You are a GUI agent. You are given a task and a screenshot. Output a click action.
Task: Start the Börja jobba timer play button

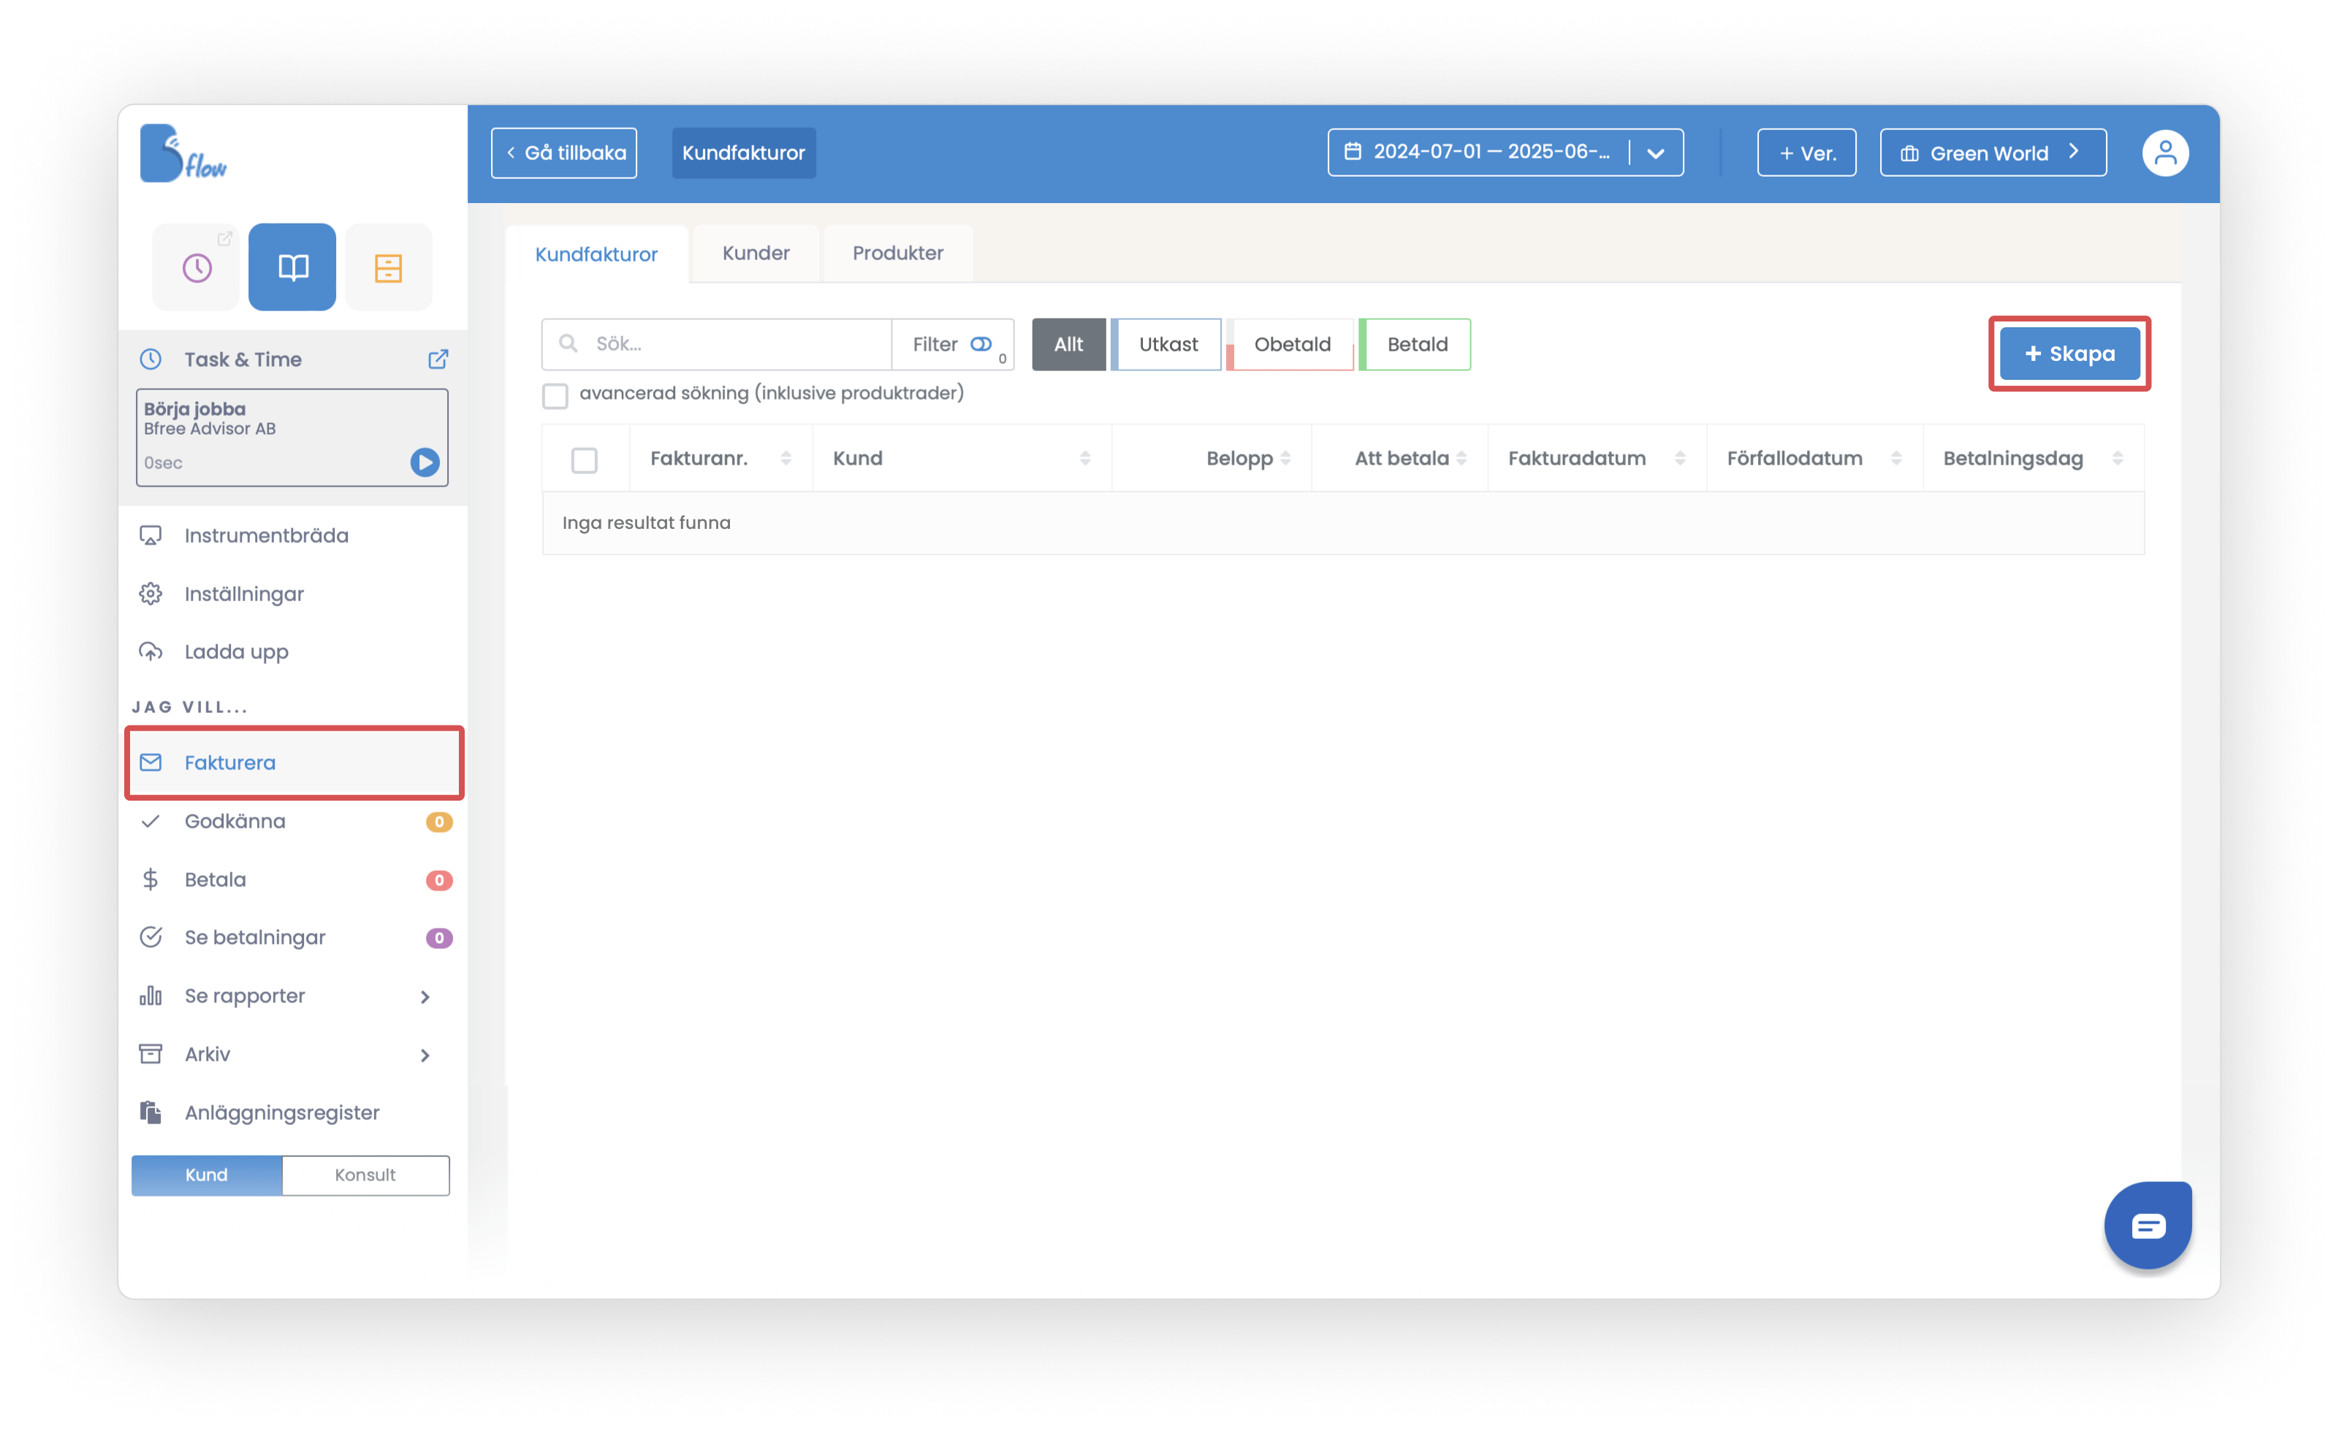point(425,462)
